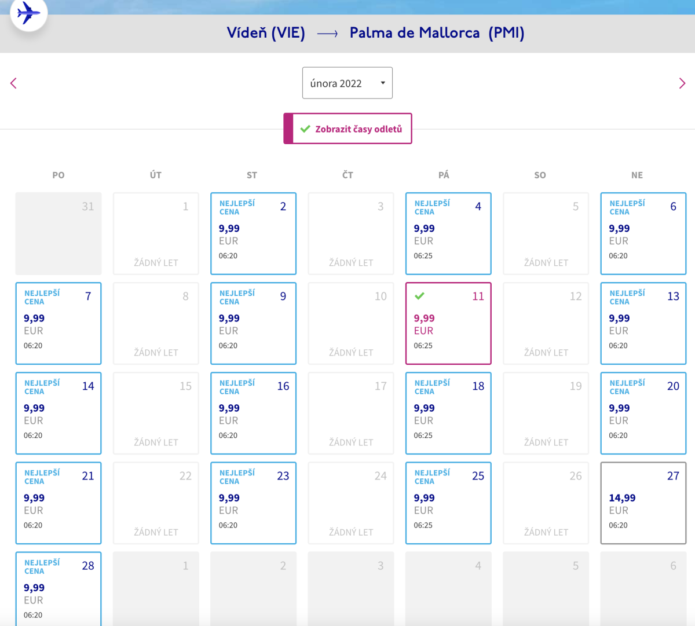Go to previous month with left arrow

click(x=14, y=83)
